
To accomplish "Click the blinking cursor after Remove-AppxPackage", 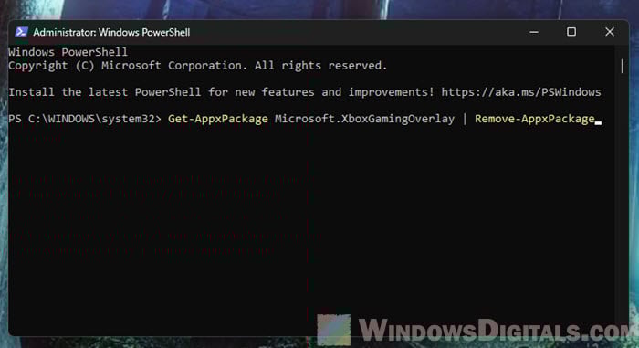I will 598,122.
